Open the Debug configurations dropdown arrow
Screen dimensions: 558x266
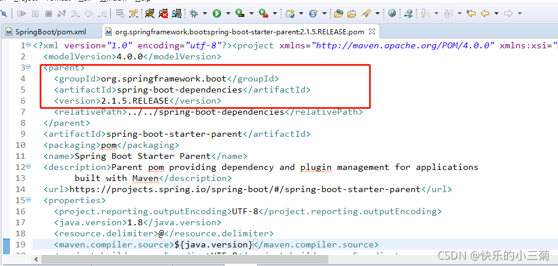click(x=205, y=13)
